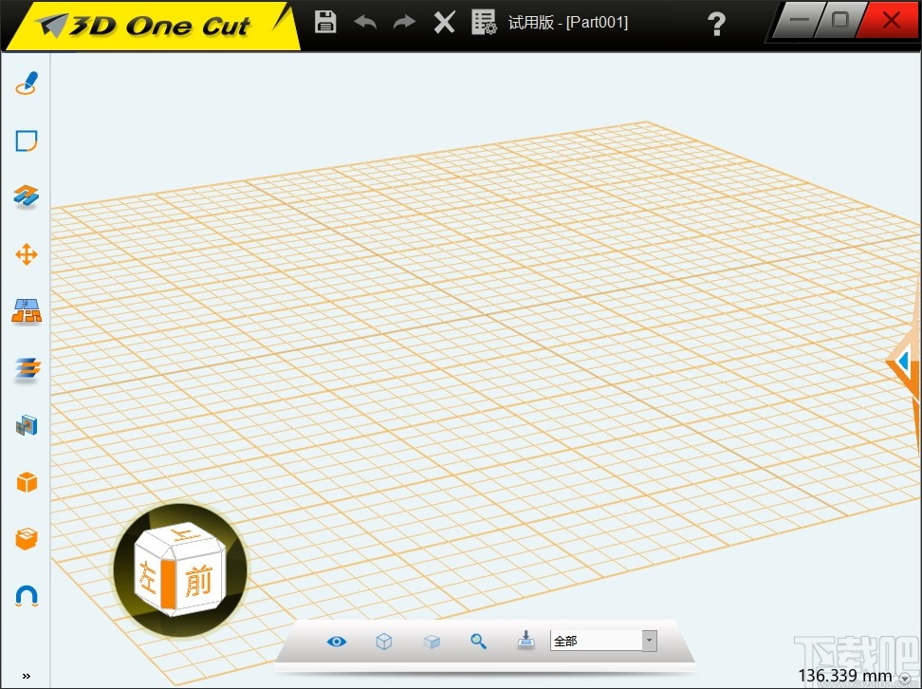Open machine configuration via the gear-document icon
The width and height of the screenshot is (922, 689).
[x=483, y=21]
